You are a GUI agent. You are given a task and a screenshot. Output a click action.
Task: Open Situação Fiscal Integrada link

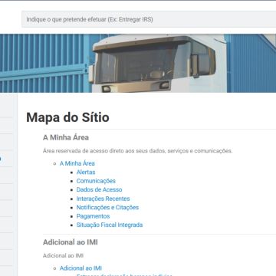(x=110, y=225)
